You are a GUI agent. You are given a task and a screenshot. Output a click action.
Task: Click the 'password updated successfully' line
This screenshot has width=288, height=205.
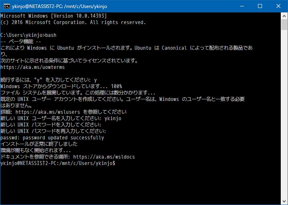click(x=52, y=138)
